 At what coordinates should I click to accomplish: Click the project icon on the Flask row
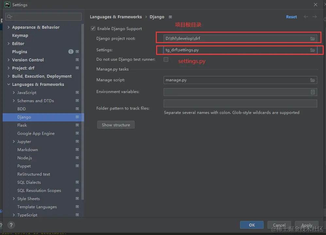[x=77, y=125]
